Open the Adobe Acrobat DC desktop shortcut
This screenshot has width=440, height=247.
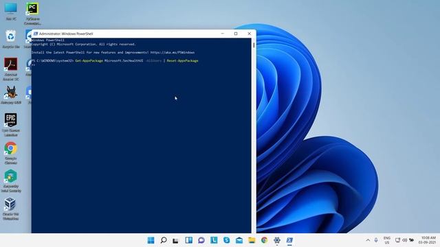(x=11, y=69)
